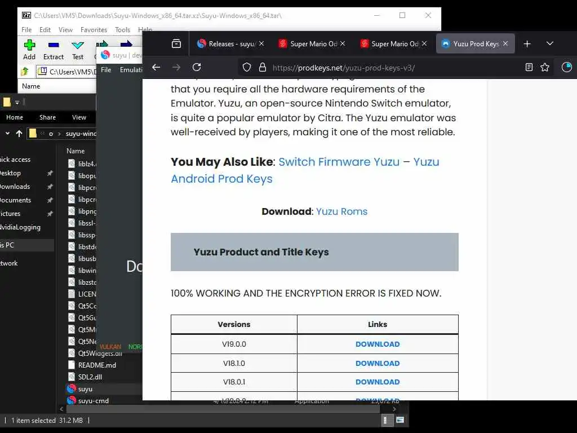
Task: Click Name column header in 7-Zip
Action: pyautogui.click(x=32, y=86)
